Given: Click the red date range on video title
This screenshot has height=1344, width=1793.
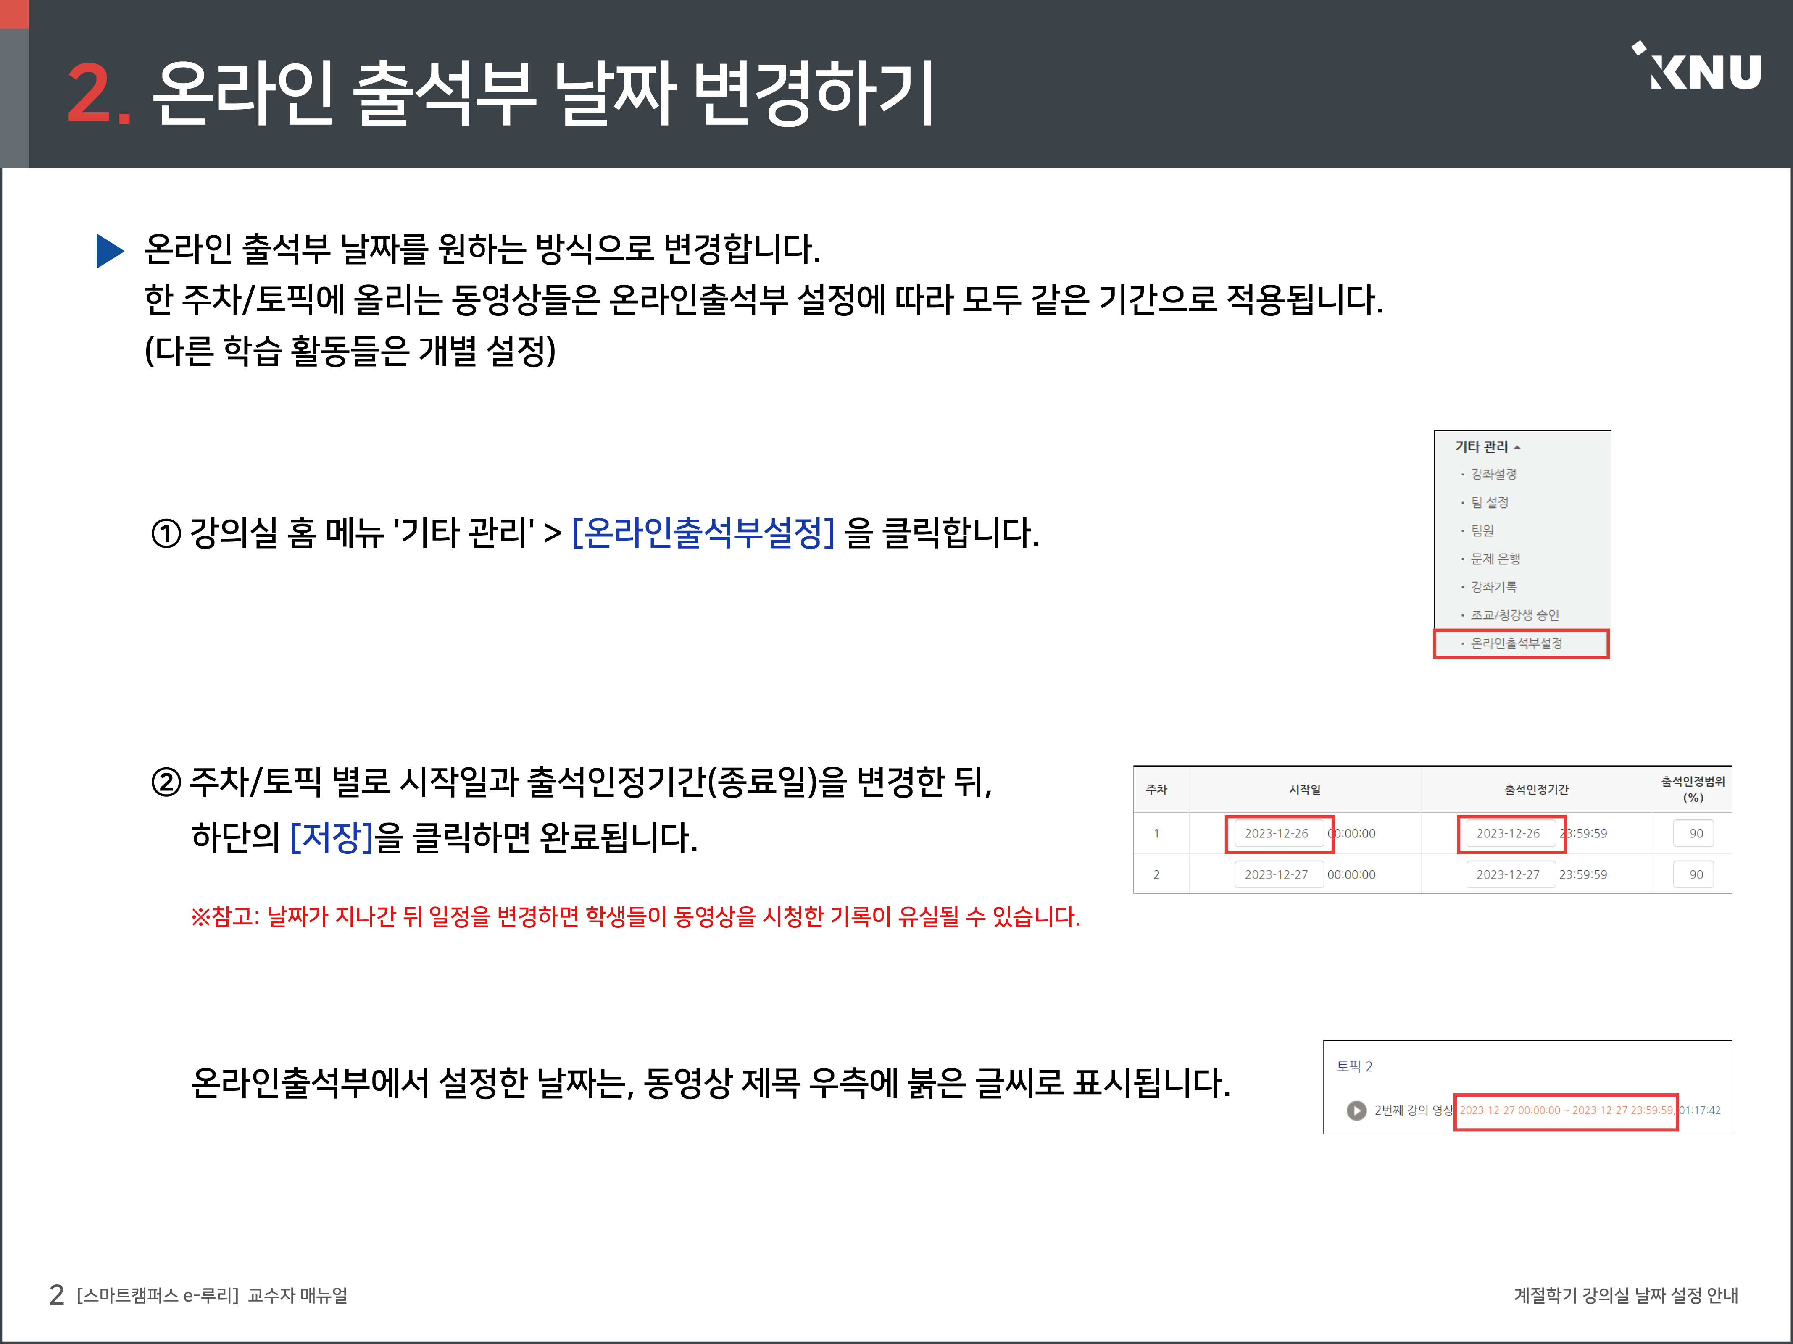Looking at the screenshot, I should click(1565, 1110).
